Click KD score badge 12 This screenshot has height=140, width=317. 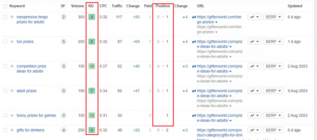92,115
